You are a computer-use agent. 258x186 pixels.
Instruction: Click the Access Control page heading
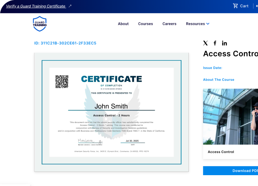pos(231,53)
